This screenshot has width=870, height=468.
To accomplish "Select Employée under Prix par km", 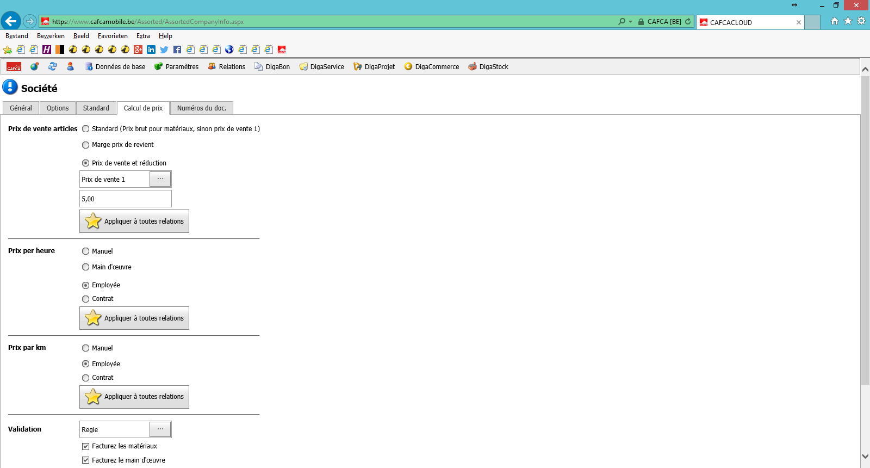I will [85, 364].
